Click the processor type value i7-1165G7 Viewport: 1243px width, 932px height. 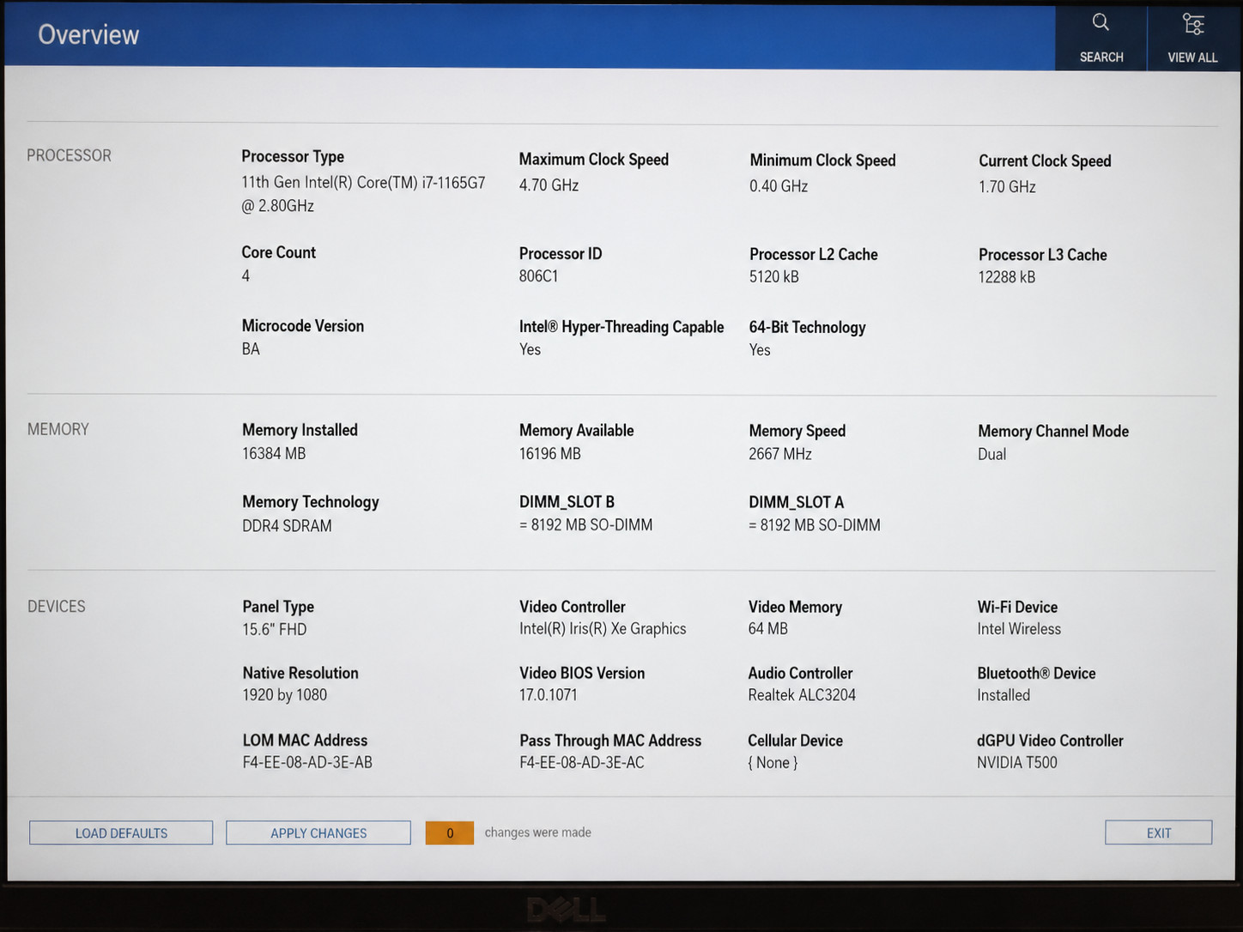(x=363, y=194)
